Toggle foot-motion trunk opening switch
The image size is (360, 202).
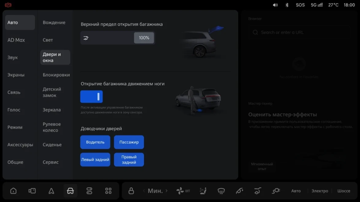(91, 97)
